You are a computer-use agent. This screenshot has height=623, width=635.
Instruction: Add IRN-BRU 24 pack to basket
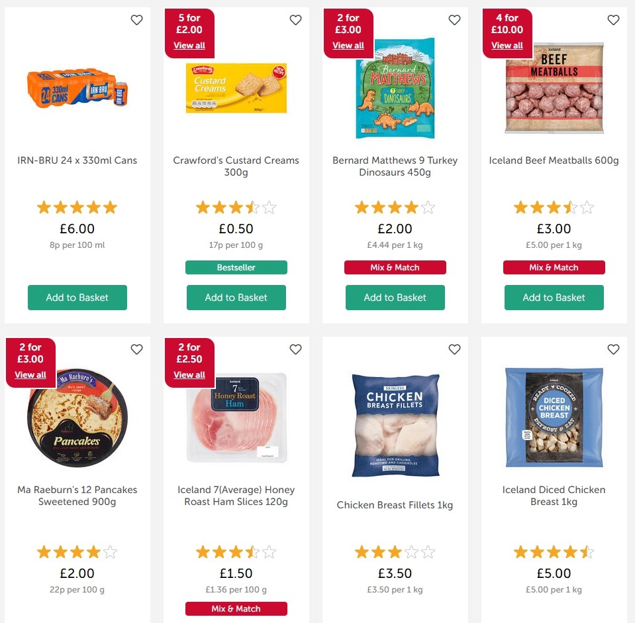click(x=77, y=298)
